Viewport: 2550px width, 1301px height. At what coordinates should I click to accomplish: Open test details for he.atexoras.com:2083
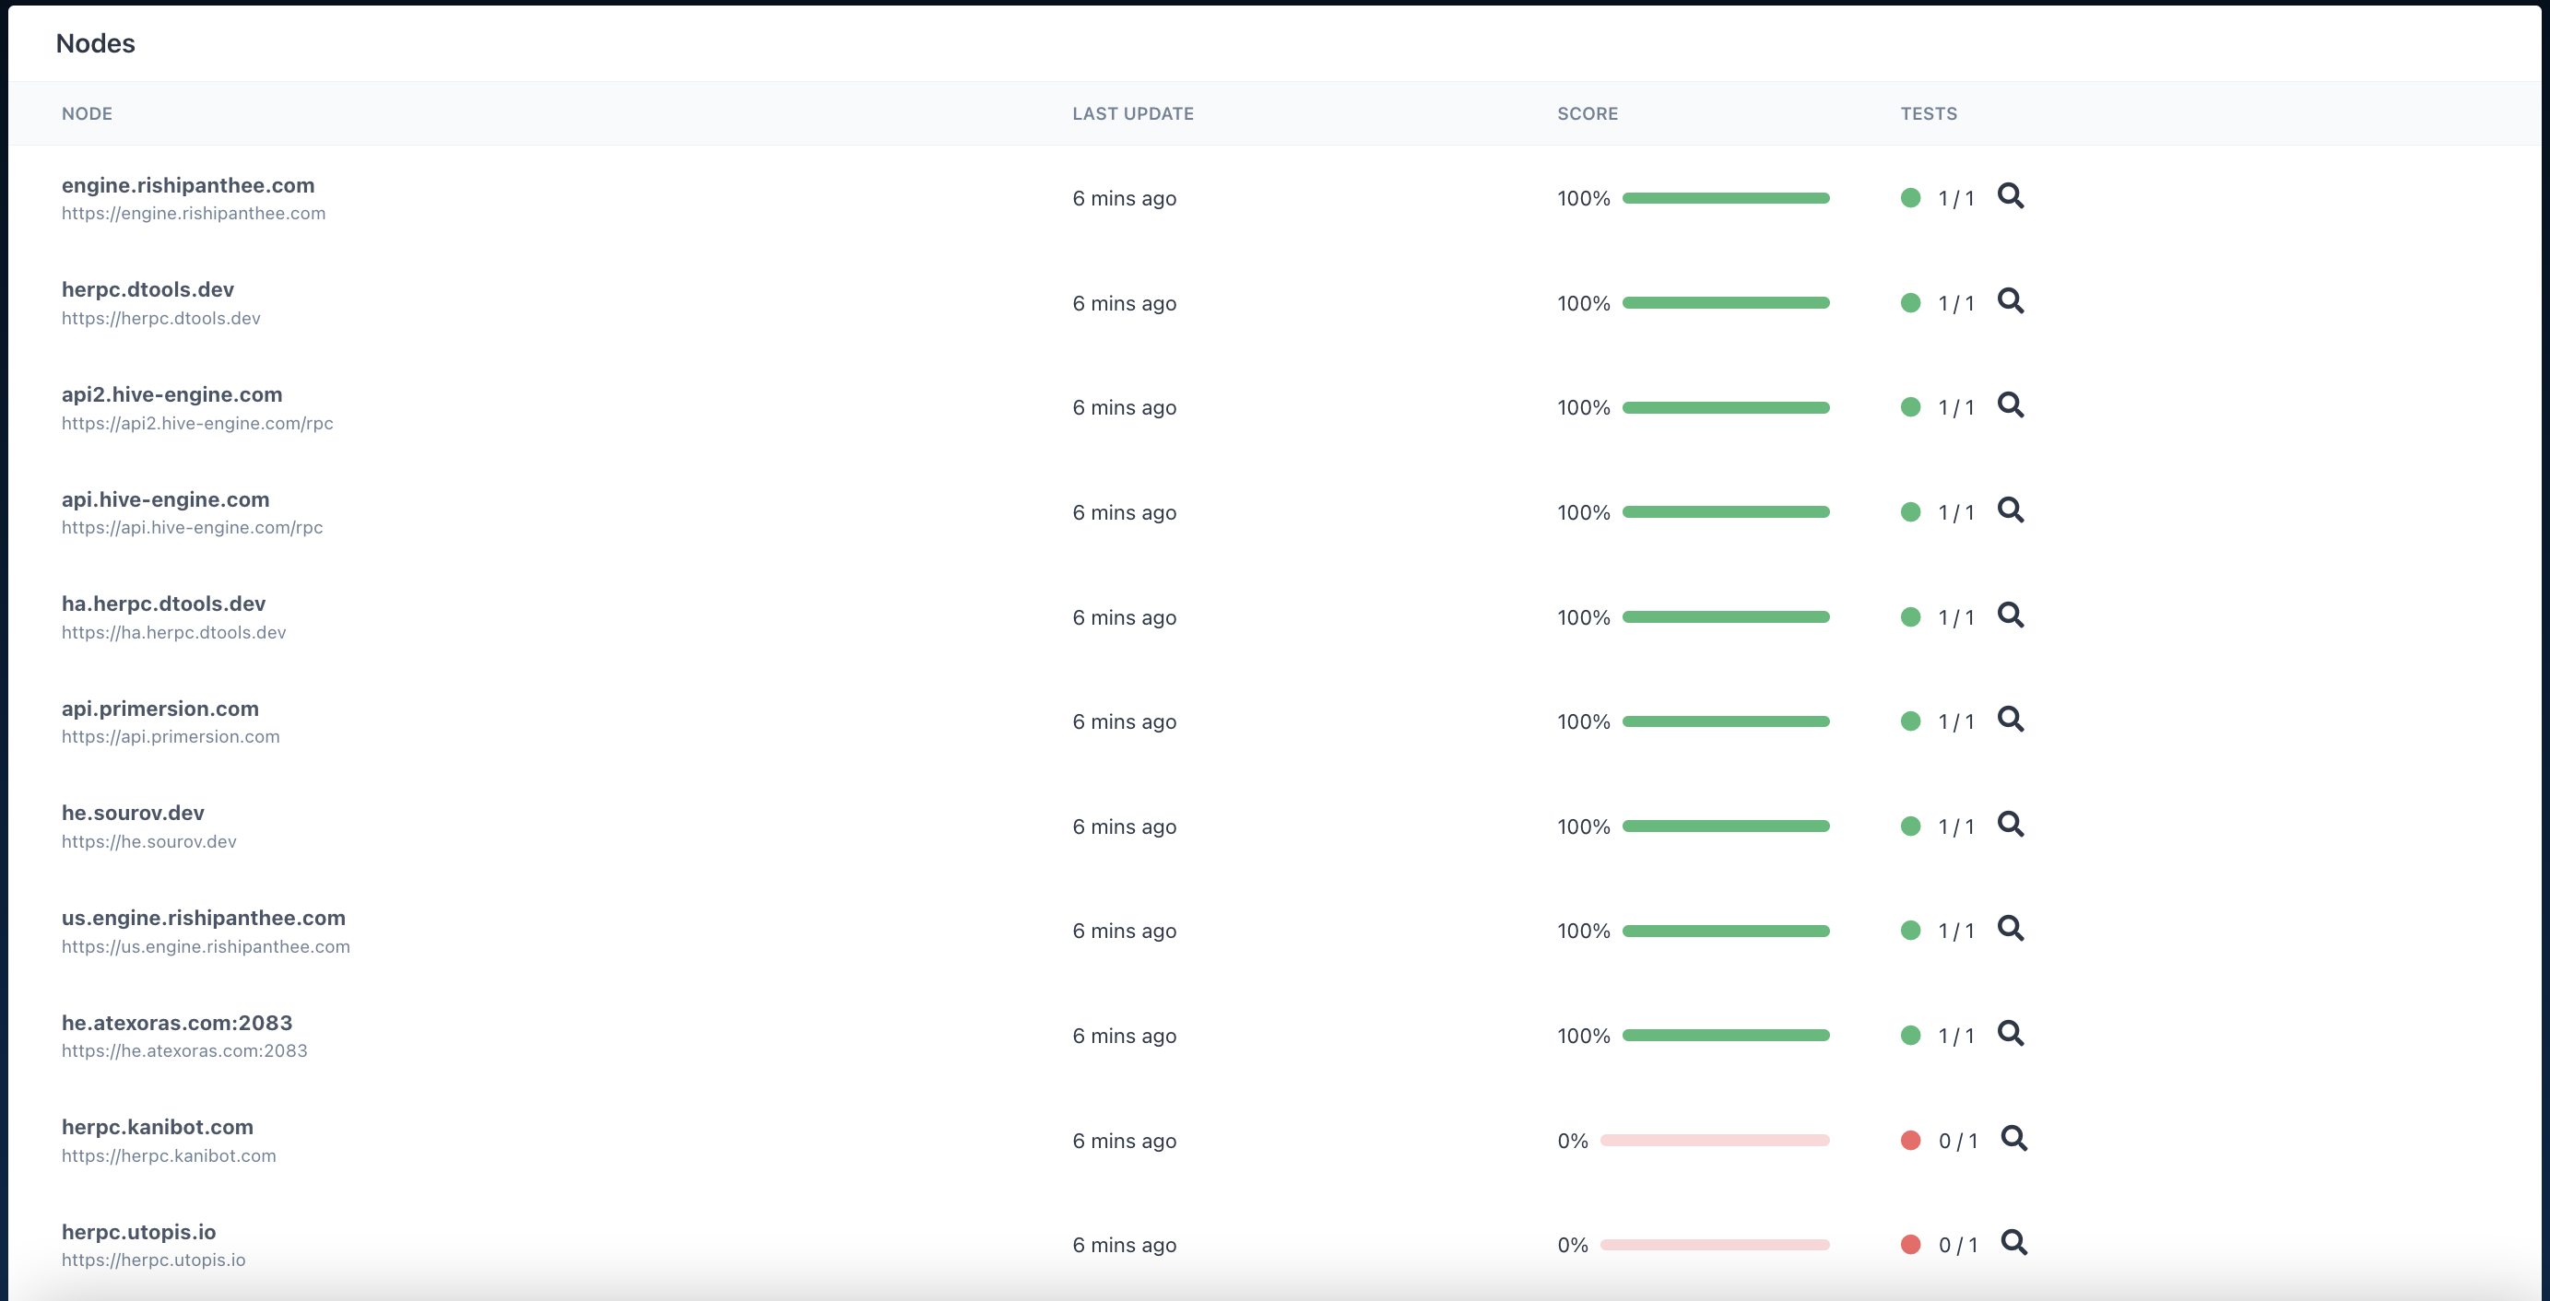[x=2011, y=1034]
